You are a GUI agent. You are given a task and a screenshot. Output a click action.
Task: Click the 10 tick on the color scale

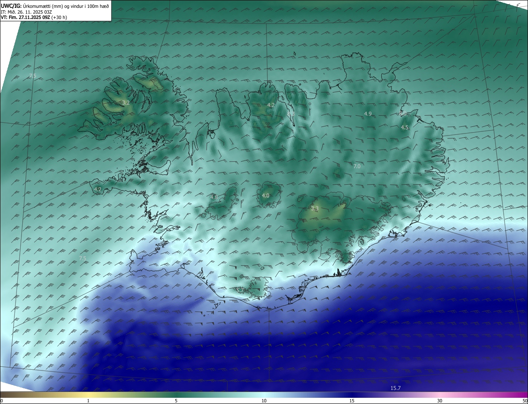(x=264, y=401)
